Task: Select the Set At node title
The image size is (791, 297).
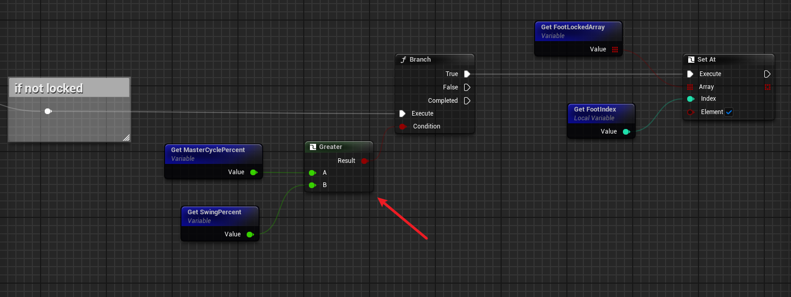Action: tap(707, 60)
